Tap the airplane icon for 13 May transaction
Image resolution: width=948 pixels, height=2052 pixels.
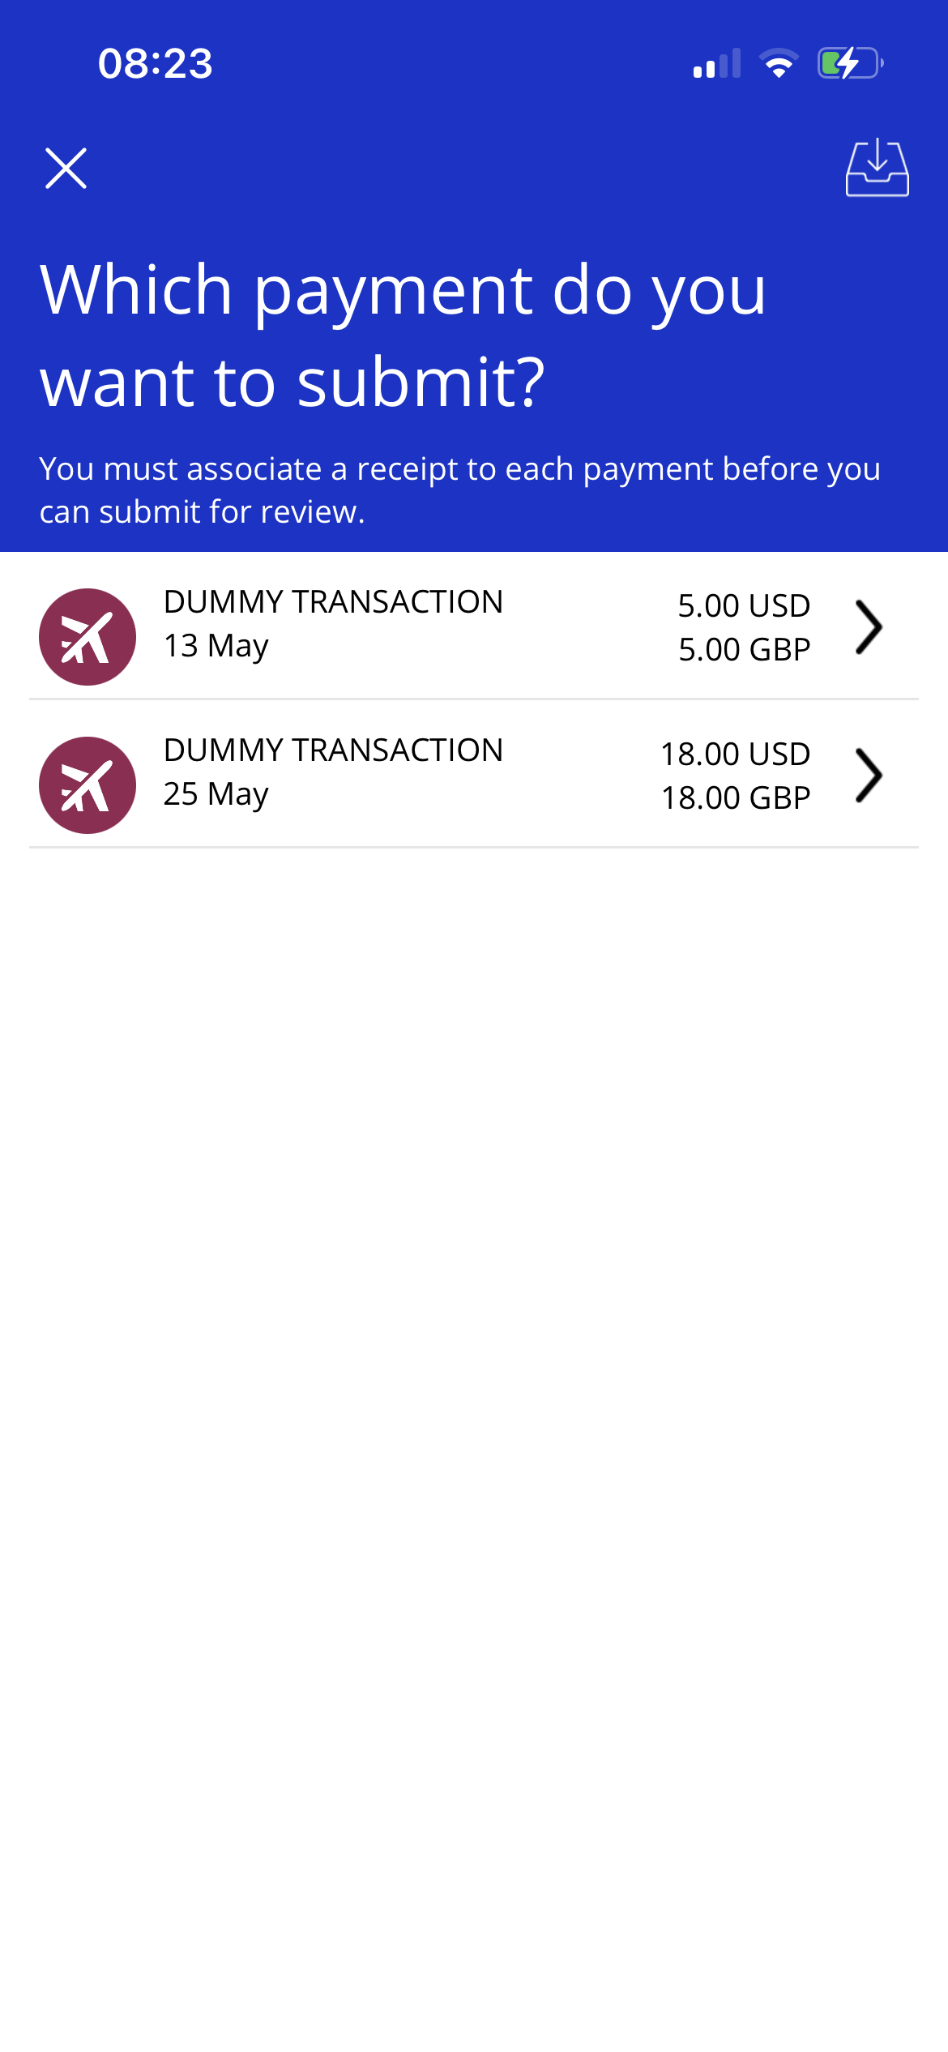coord(88,637)
